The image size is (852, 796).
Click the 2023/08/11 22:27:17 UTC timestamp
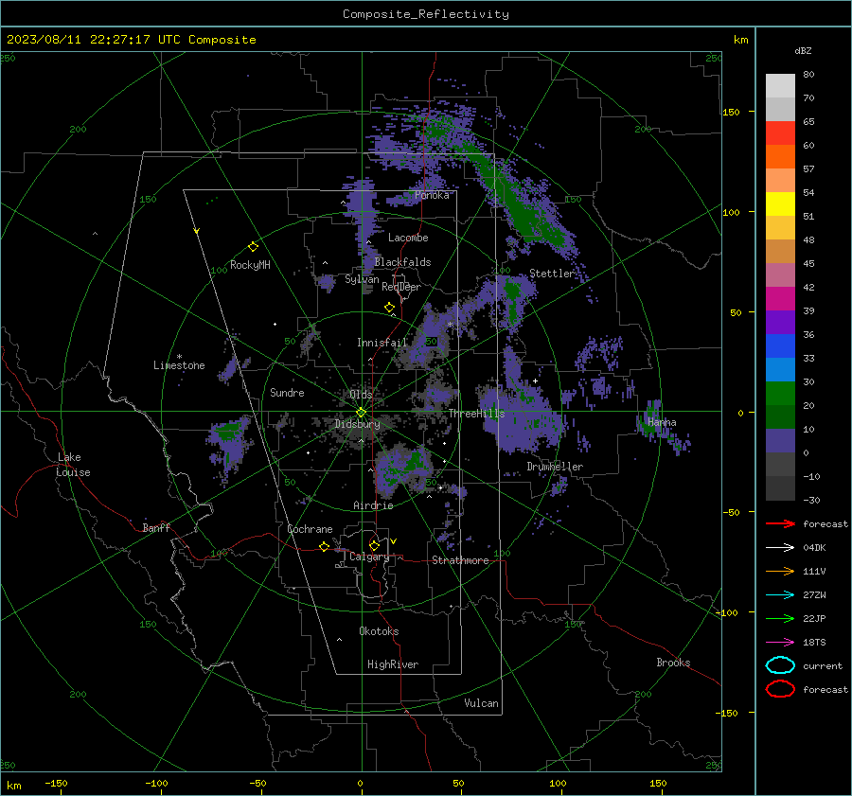pyautogui.click(x=94, y=40)
